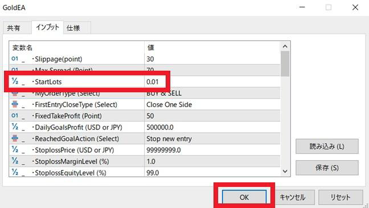
Task: Edit the StartLots value 0.01
Action: (153, 81)
